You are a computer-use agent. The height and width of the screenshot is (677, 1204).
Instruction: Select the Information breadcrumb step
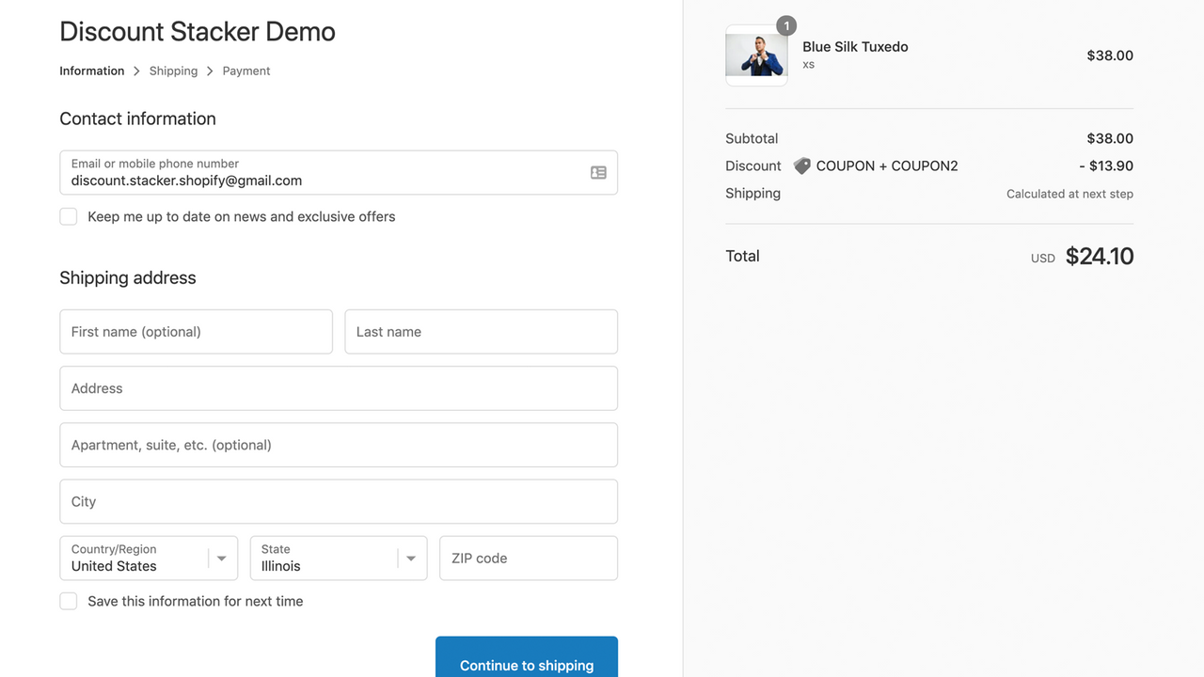[91, 71]
